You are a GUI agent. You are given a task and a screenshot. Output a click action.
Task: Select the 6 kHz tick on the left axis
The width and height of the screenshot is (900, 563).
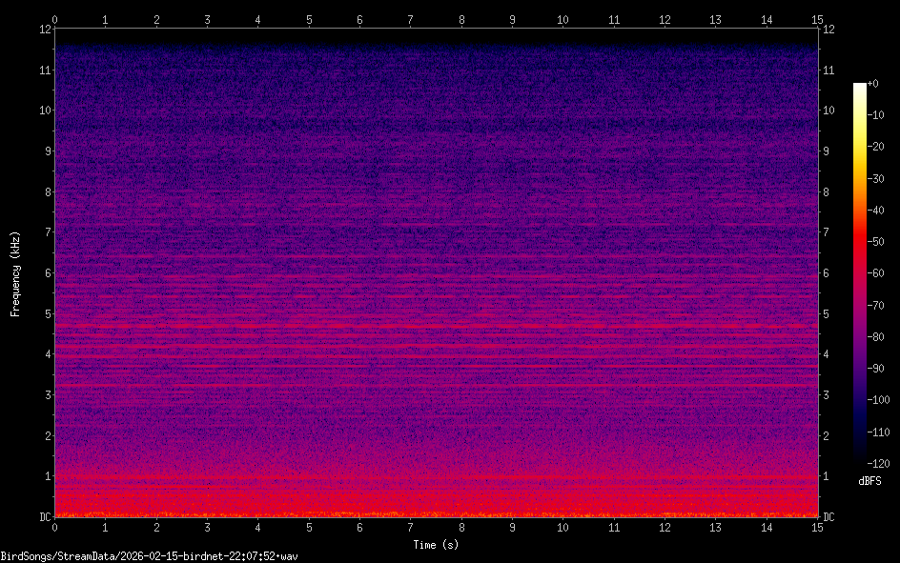coord(47,273)
